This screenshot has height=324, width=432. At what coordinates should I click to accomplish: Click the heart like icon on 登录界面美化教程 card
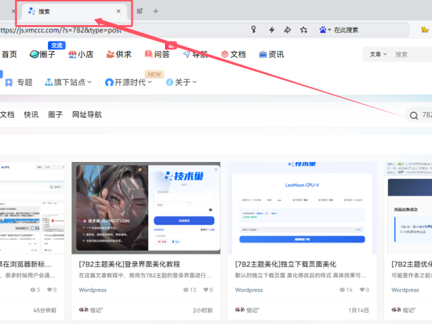[206, 290]
